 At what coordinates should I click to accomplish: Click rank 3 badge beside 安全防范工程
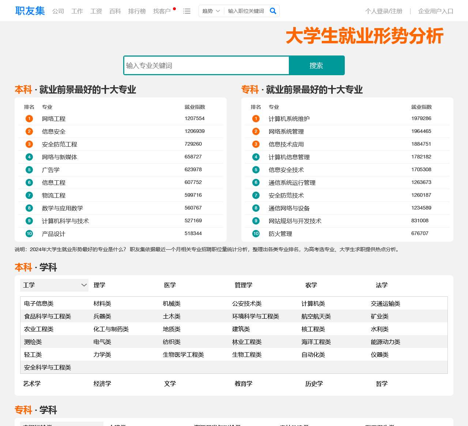tap(29, 144)
